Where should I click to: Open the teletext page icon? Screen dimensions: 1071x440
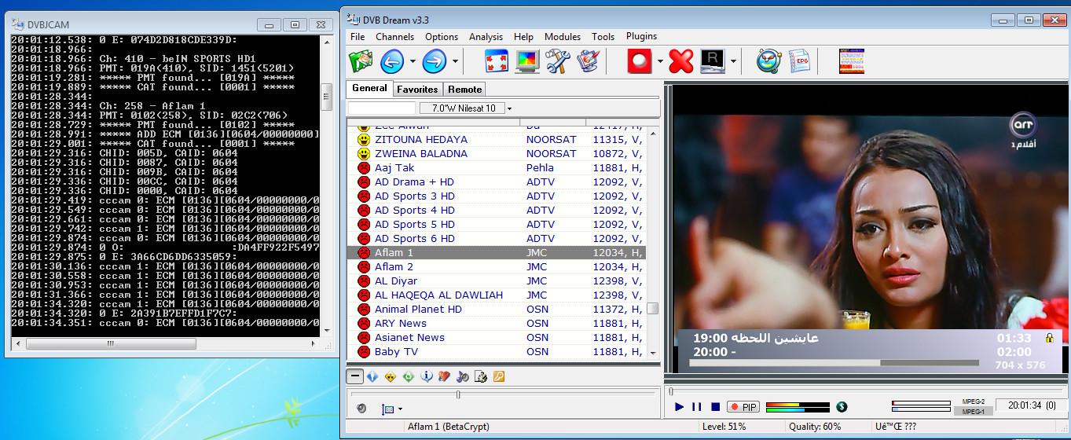point(851,61)
